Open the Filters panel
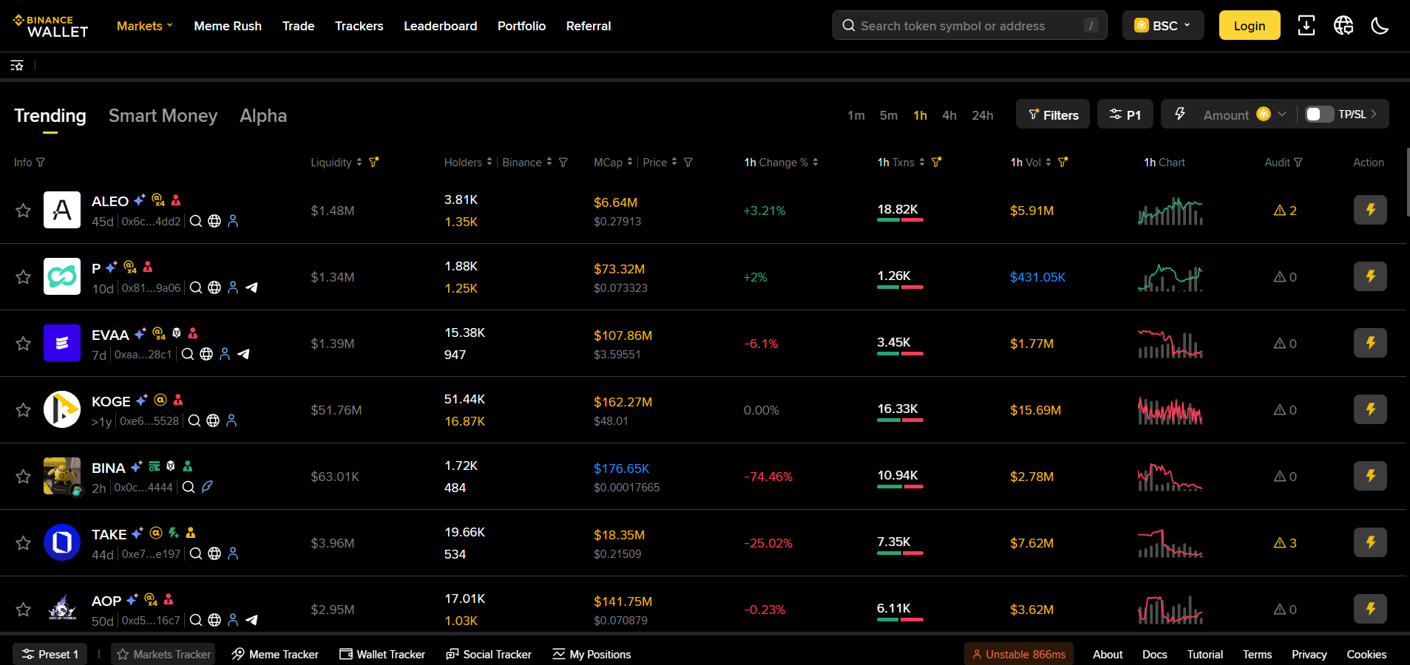 click(1053, 114)
